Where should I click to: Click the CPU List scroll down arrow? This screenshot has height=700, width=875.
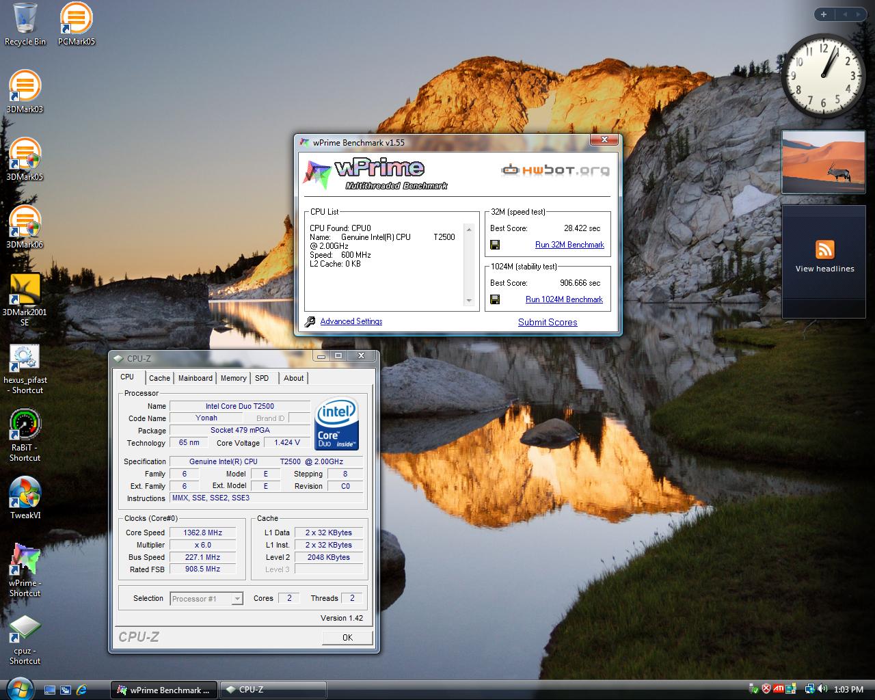pos(469,301)
